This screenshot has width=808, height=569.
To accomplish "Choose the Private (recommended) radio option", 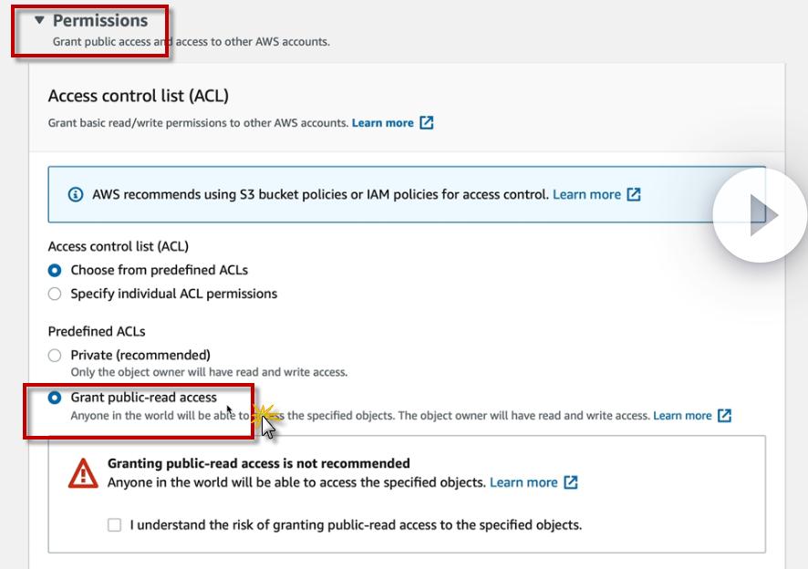I will coord(55,355).
